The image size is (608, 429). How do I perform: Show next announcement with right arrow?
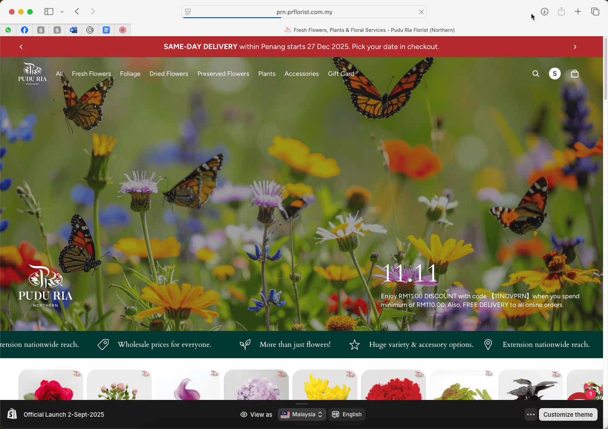(575, 47)
